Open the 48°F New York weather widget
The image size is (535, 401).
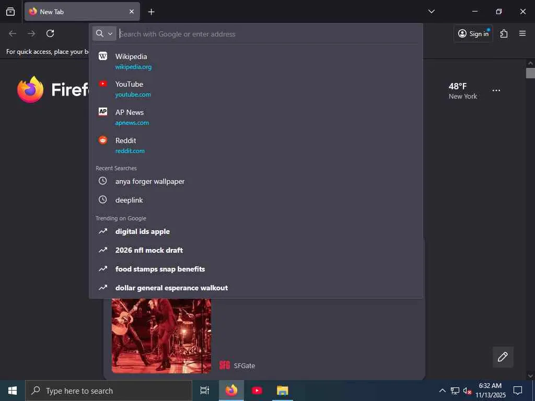coord(463,91)
